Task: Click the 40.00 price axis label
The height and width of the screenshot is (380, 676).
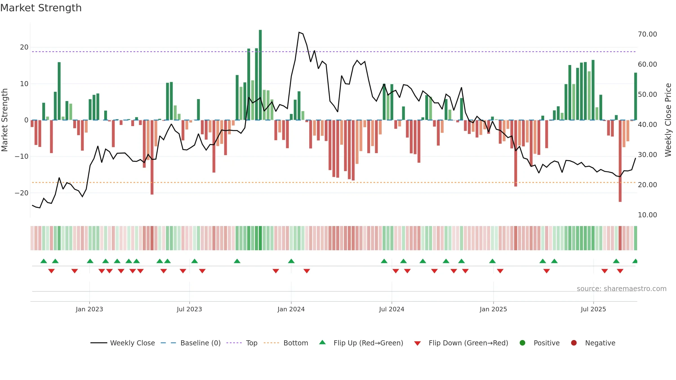Action: pos(647,125)
